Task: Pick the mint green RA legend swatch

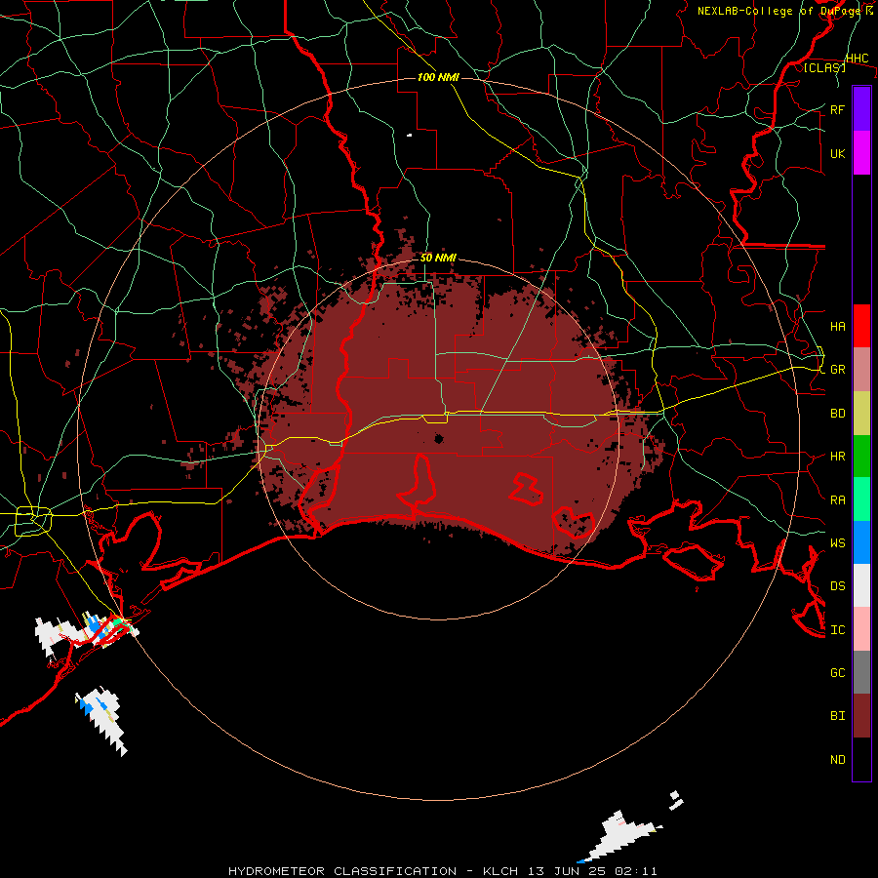Action: (861, 499)
